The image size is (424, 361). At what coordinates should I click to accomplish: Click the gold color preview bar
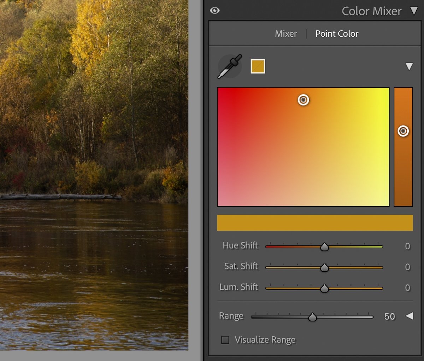pos(315,222)
